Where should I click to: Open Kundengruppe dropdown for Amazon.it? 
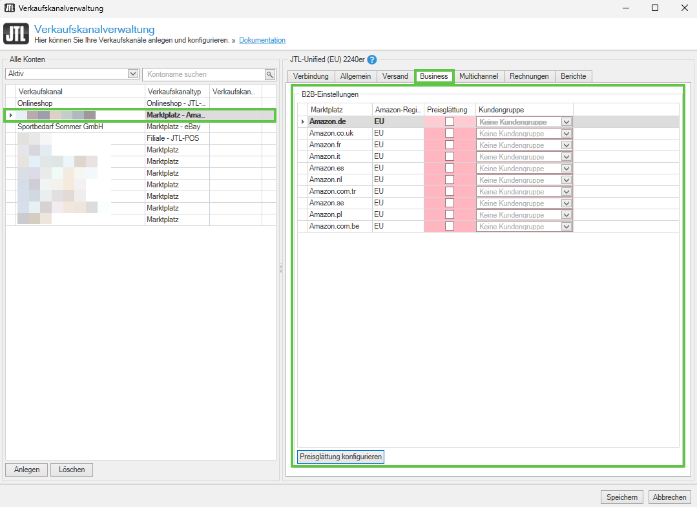pyautogui.click(x=566, y=156)
